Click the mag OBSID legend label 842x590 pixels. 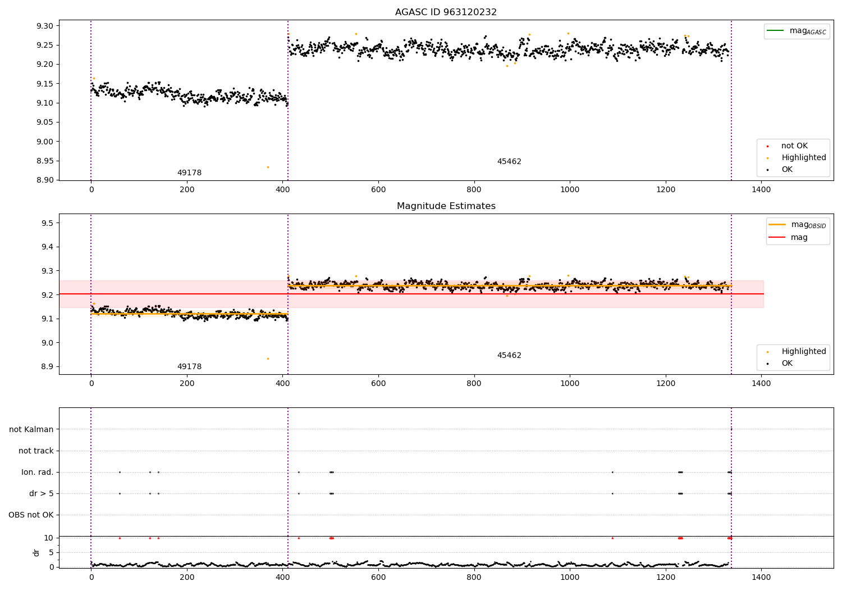point(808,225)
